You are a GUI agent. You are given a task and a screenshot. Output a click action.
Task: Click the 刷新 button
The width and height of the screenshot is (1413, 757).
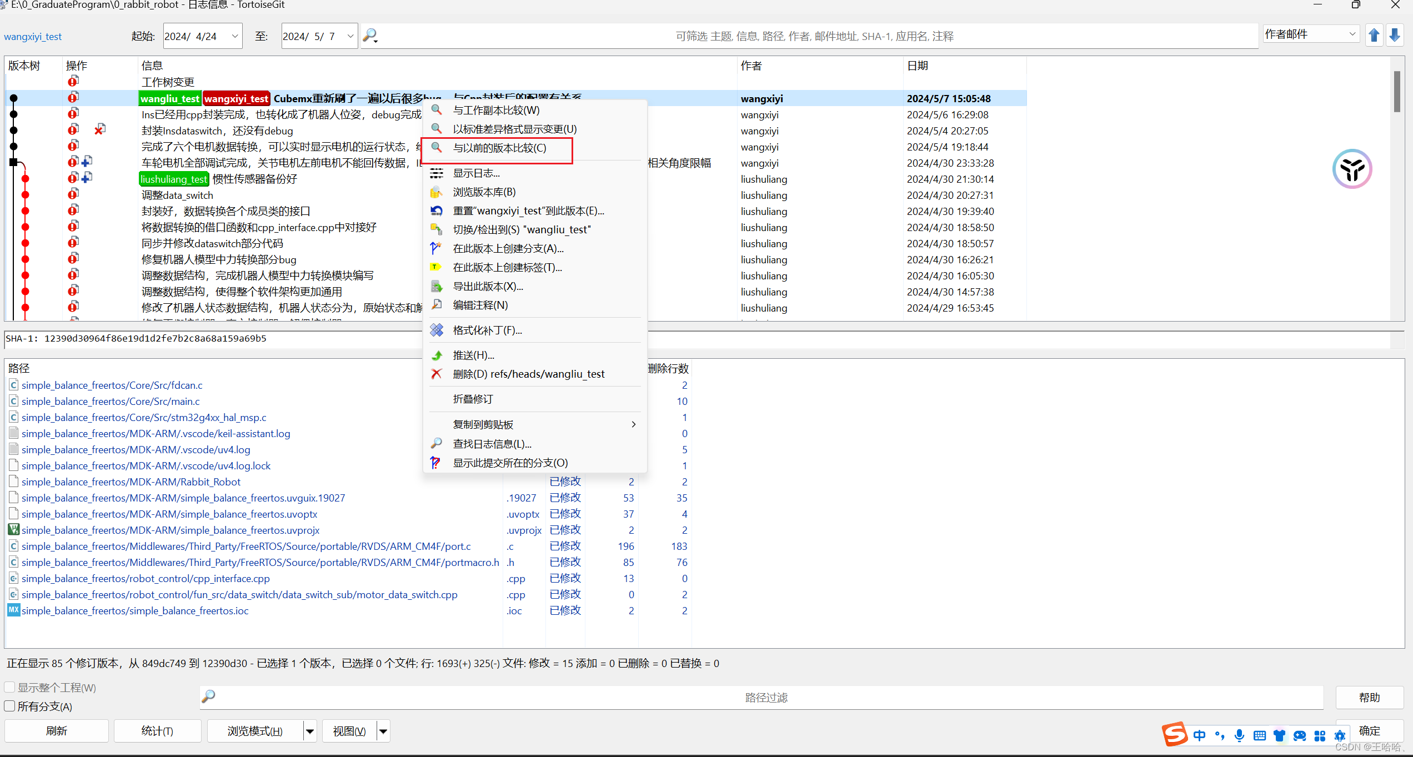click(56, 731)
